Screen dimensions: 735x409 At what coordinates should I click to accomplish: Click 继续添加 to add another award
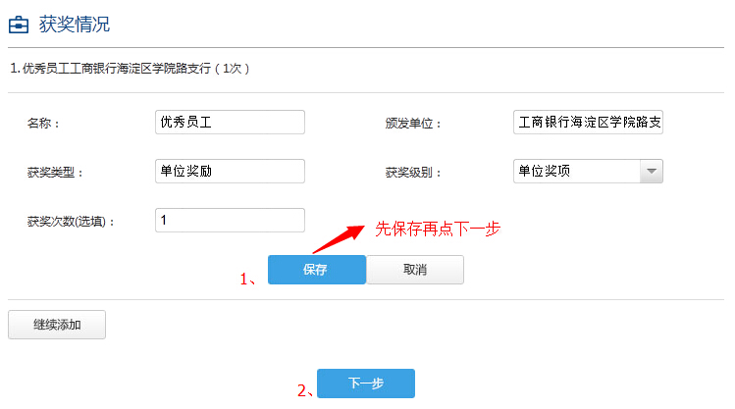[57, 325]
